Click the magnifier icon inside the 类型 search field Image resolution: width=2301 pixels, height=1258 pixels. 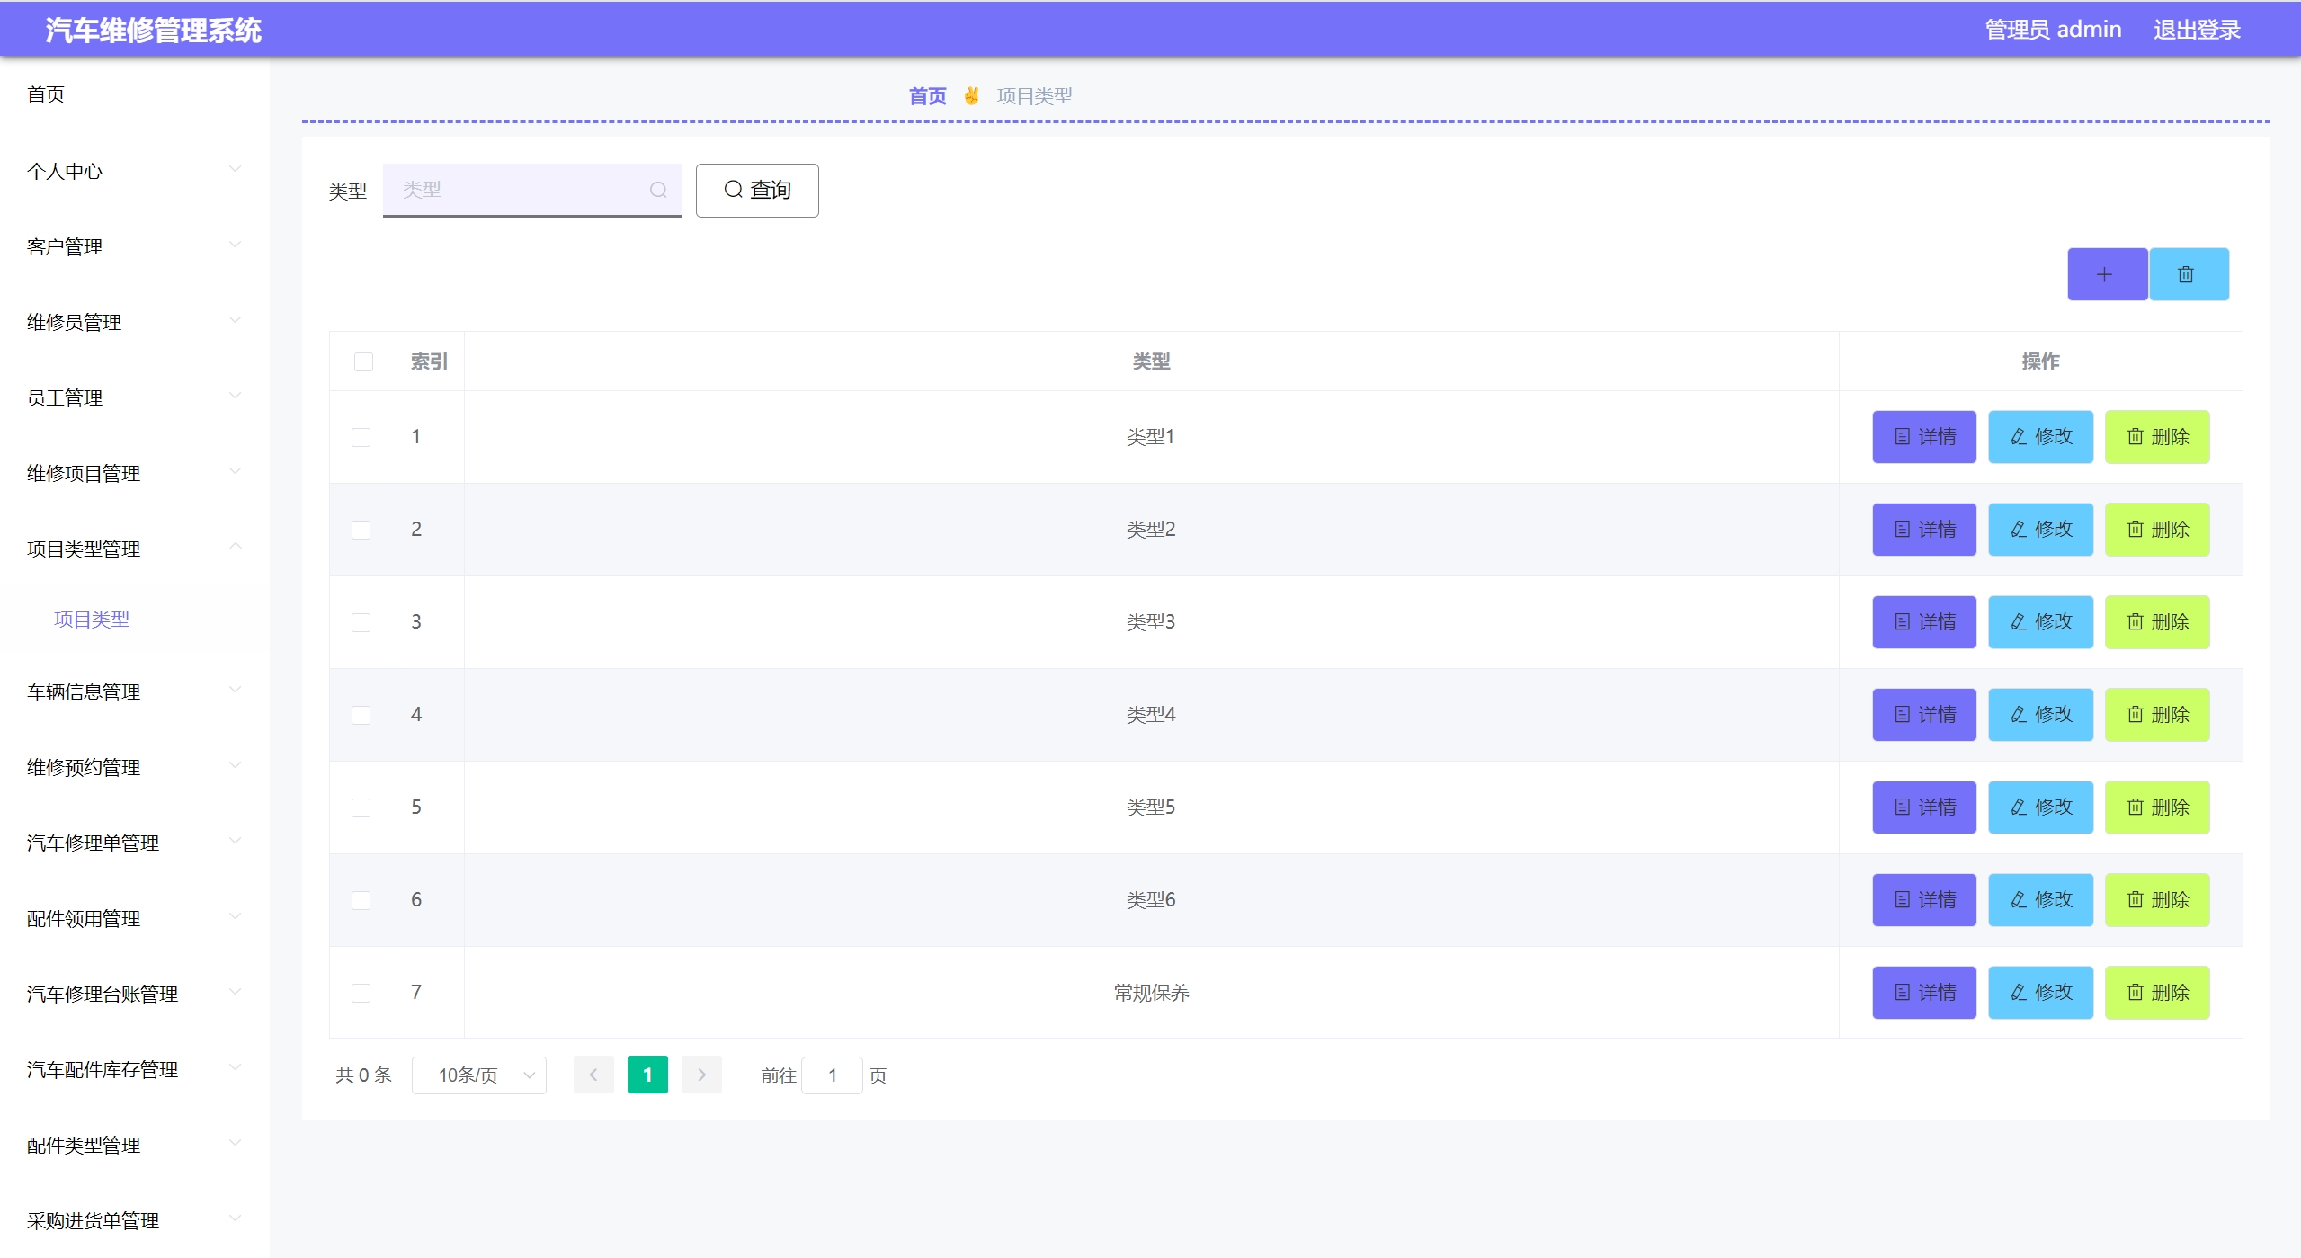click(x=658, y=190)
